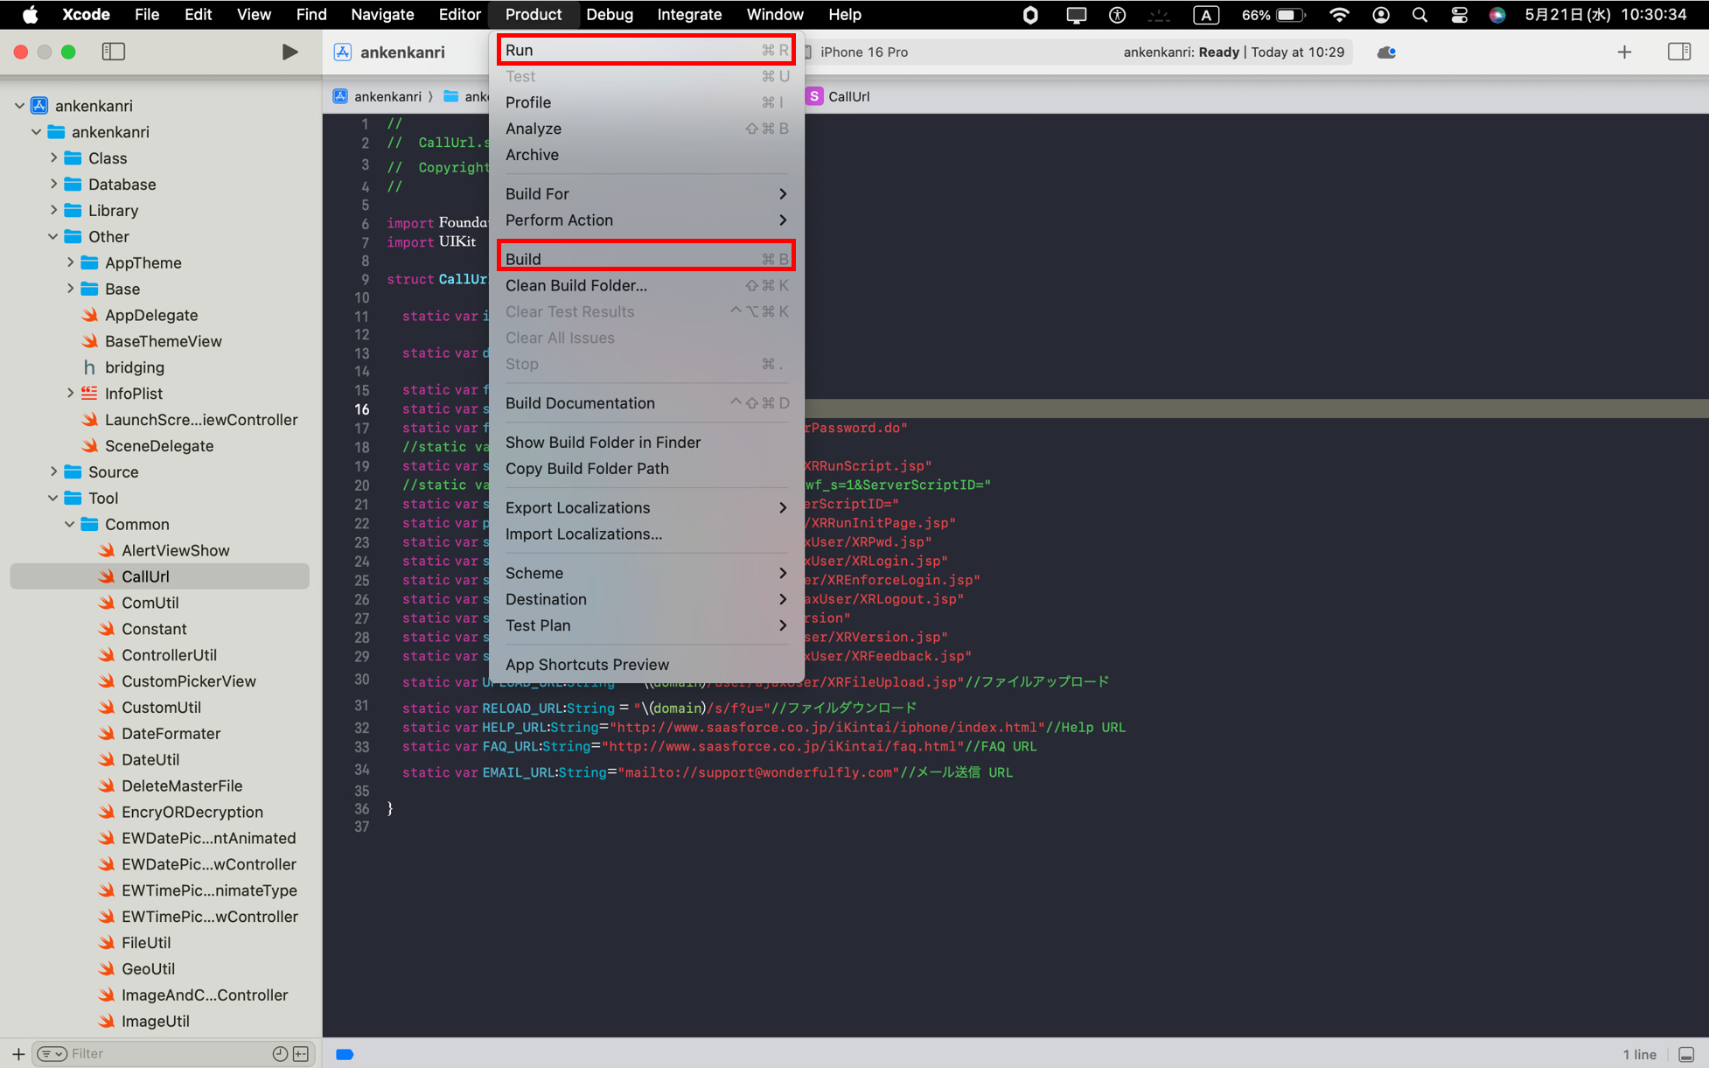Screen dimensions: 1709x1068
Task: Toggle the navigator sidebar panel icon
Action: pos(114,52)
